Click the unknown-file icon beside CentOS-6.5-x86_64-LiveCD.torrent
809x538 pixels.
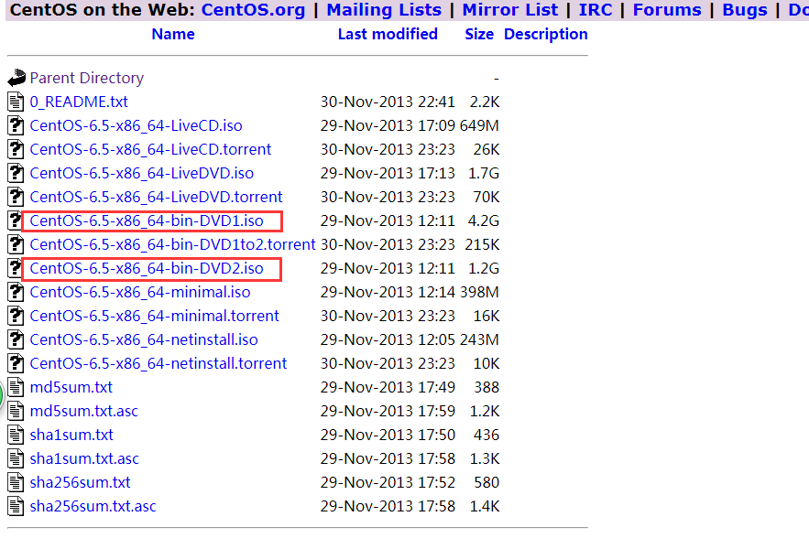coord(16,149)
